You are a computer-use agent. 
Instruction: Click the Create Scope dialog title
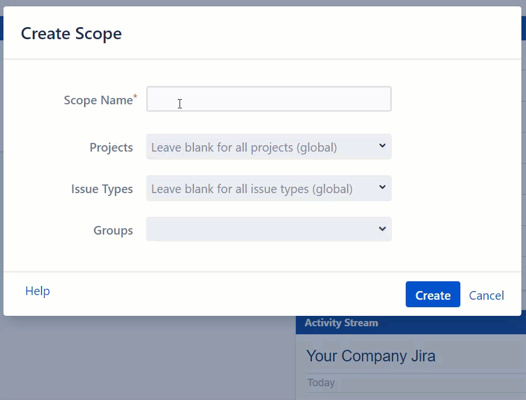coord(71,33)
